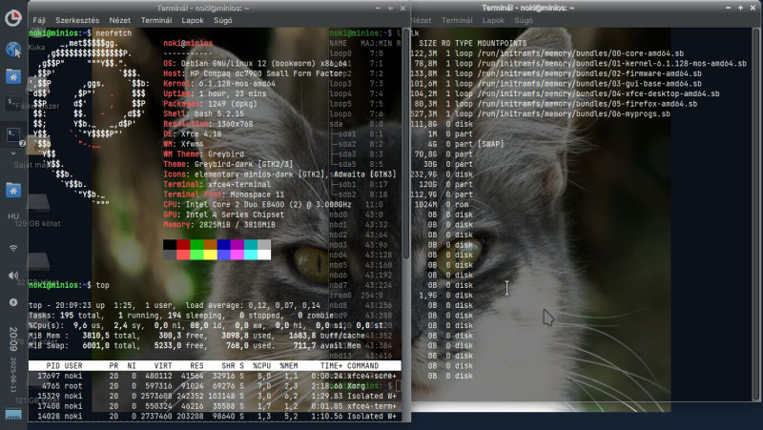This screenshot has height=430, width=763.
Task: Click the [SWAP] mountpoint text
Action: [x=490, y=144]
